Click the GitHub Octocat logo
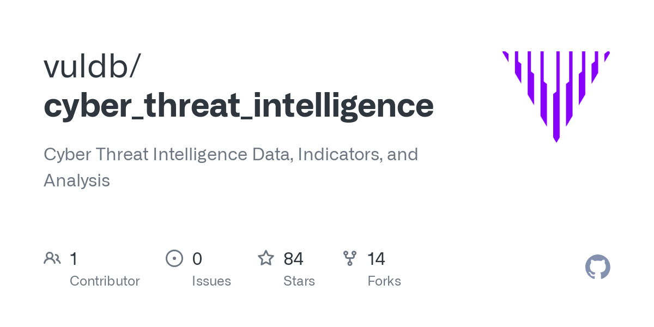This screenshot has height=327, width=654. pos(597,267)
